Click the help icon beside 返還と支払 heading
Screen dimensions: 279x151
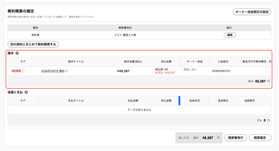[26, 92]
